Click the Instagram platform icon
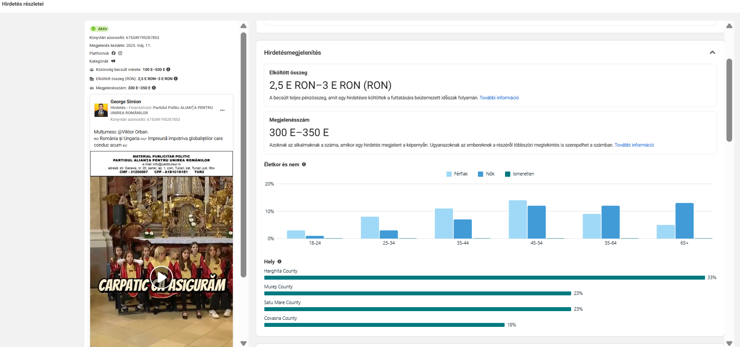Screen dimensions: 740x347 [120, 53]
